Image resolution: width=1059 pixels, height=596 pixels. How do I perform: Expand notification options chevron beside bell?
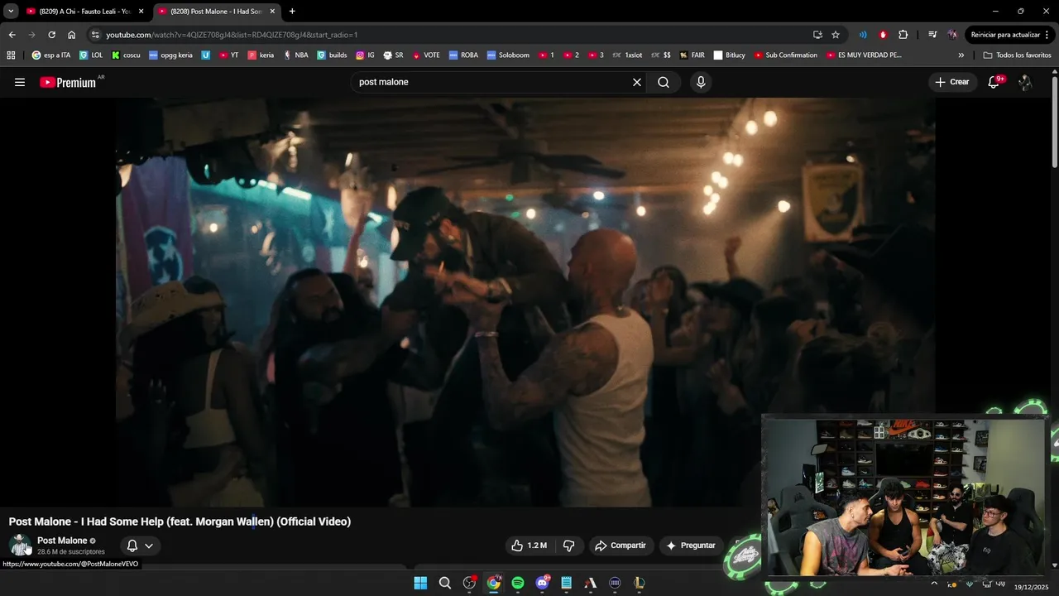click(149, 546)
